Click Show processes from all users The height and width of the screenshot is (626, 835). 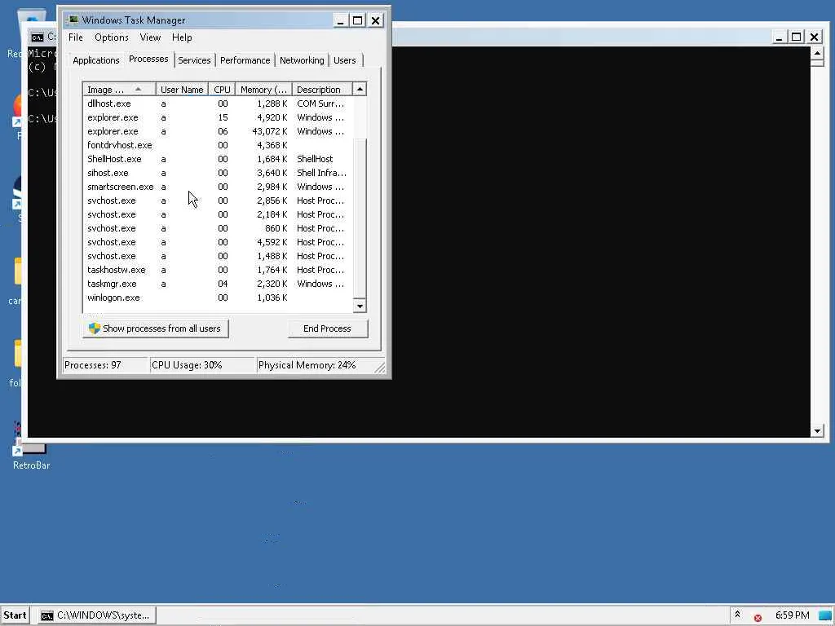156,328
